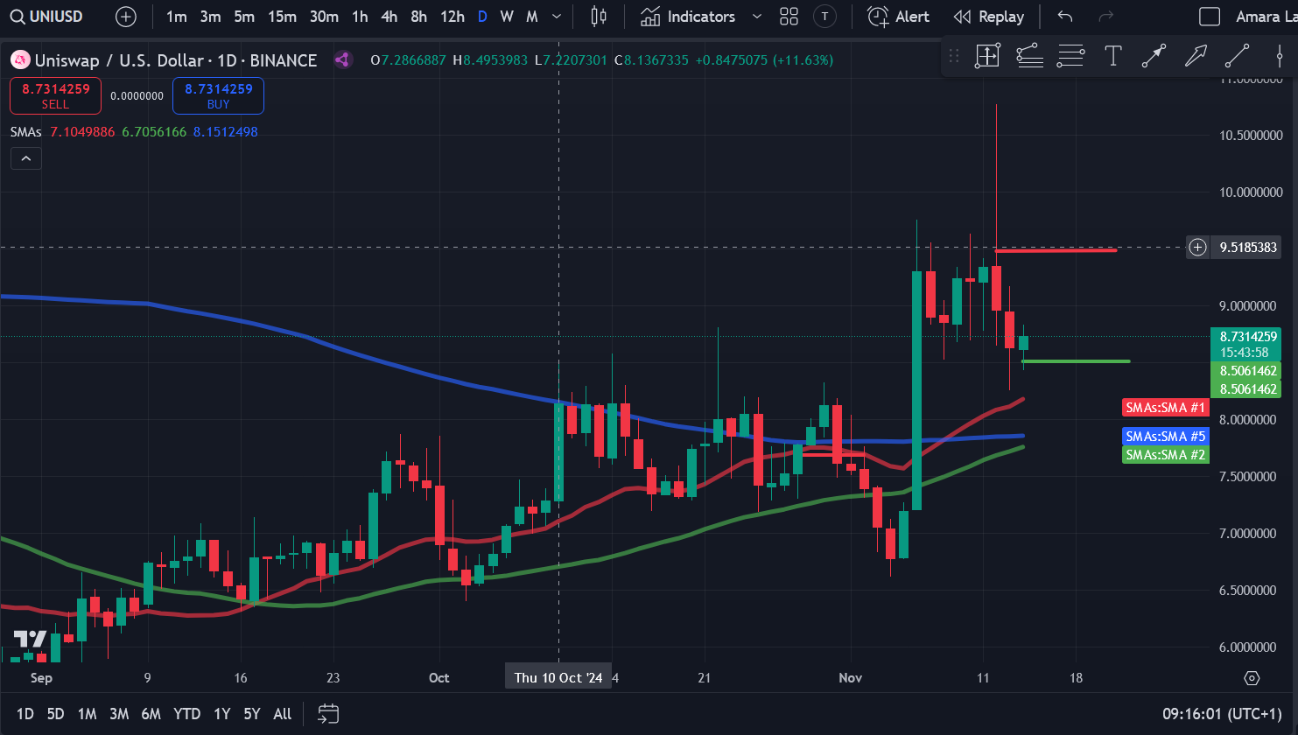This screenshot has width=1298, height=735.
Task: Set the date range to 1D
Action: click(25, 714)
